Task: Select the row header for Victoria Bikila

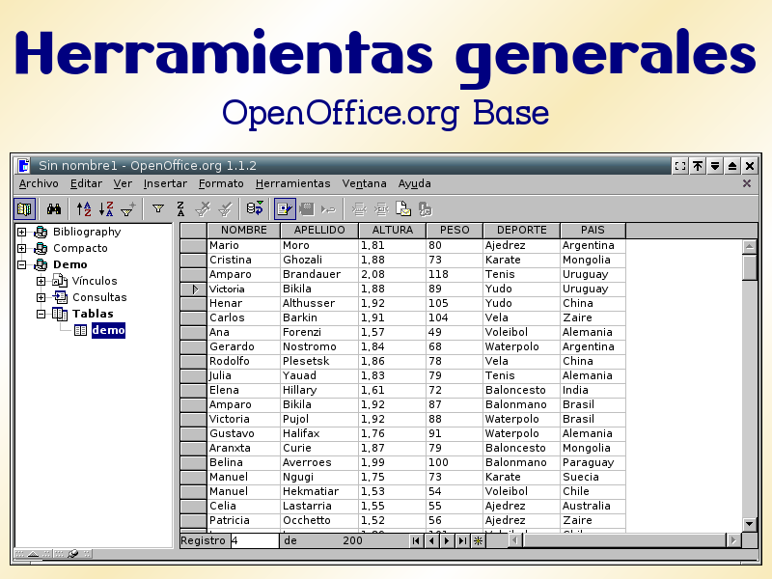Action: tap(193, 289)
